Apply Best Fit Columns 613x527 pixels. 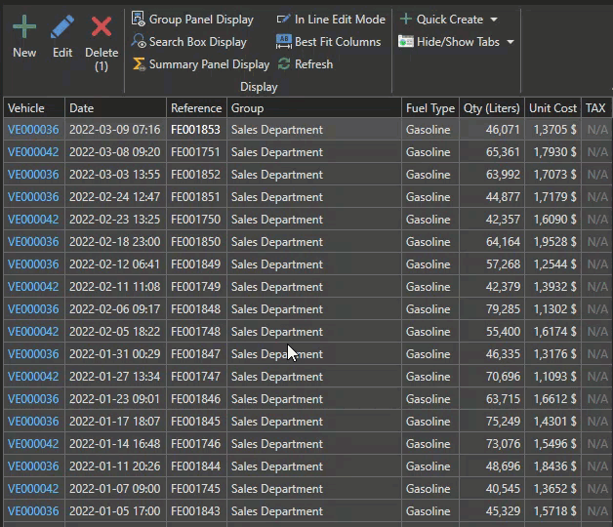329,42
